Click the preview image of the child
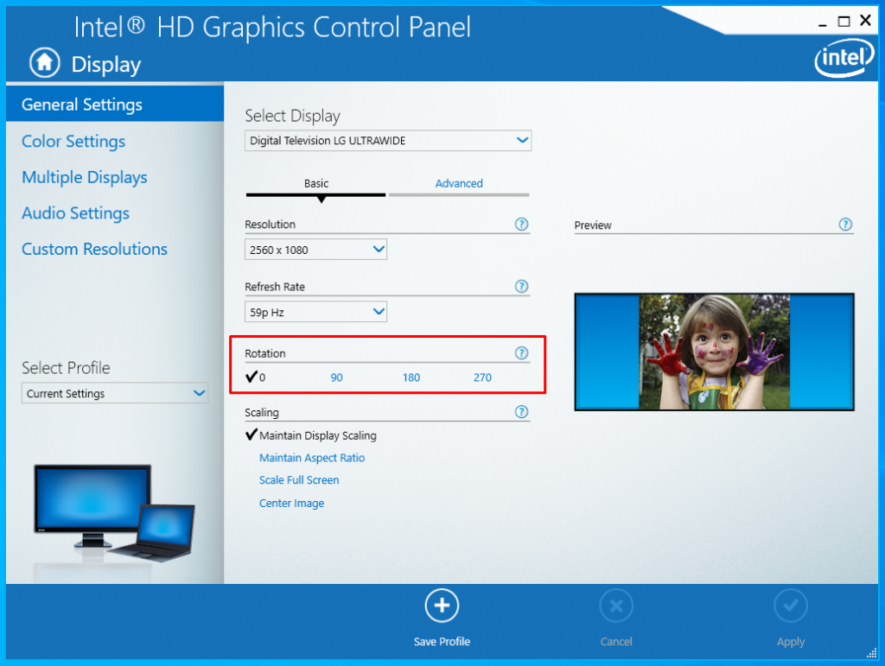 pos(714,352)
